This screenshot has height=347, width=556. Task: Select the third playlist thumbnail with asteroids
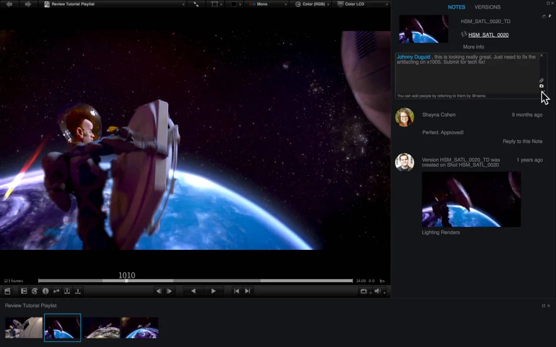pos(102,327)
